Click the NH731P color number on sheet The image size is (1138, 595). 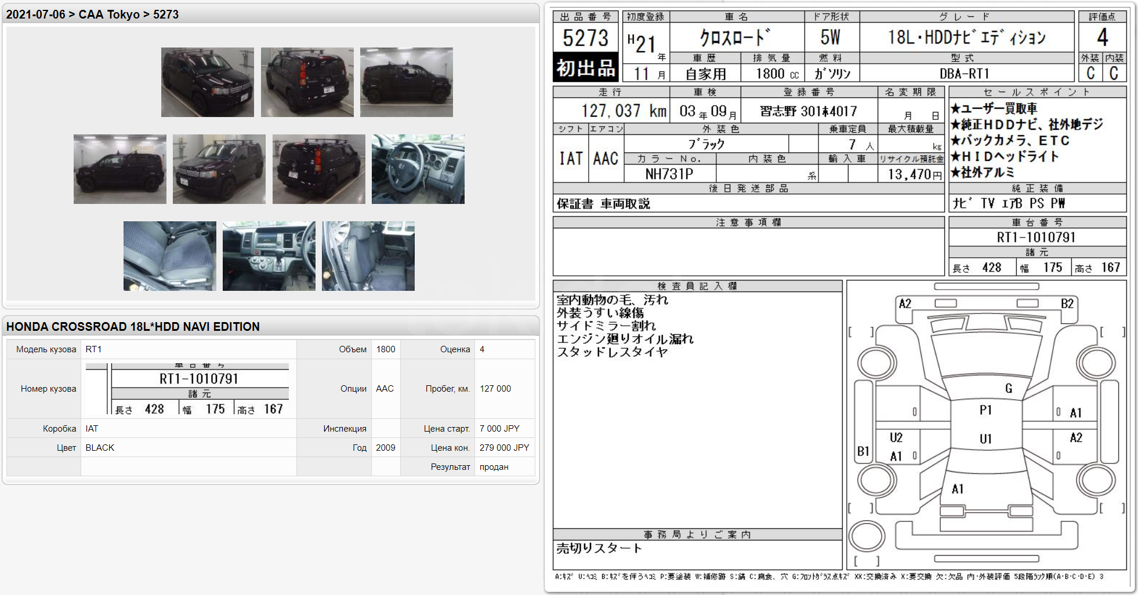pyautogui.click(x=669, y=174)
